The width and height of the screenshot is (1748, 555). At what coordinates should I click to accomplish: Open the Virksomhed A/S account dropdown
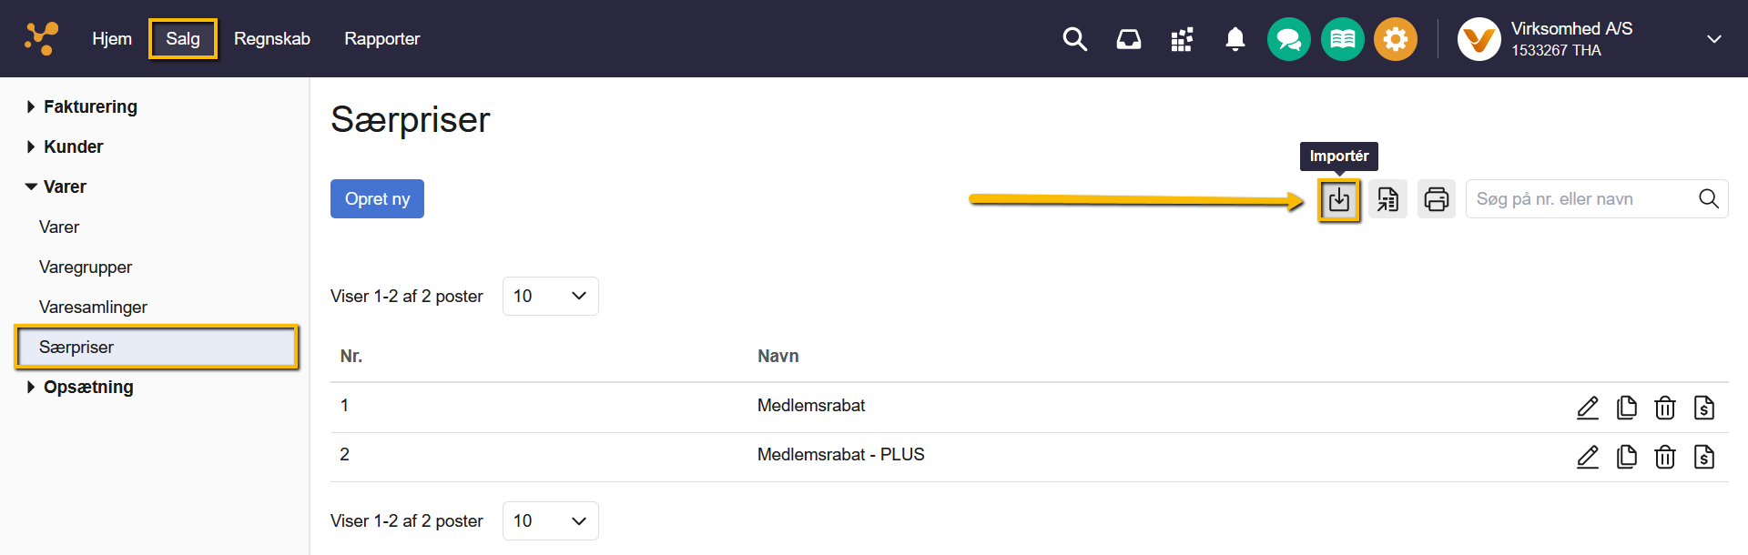[x=1713, y=39]
